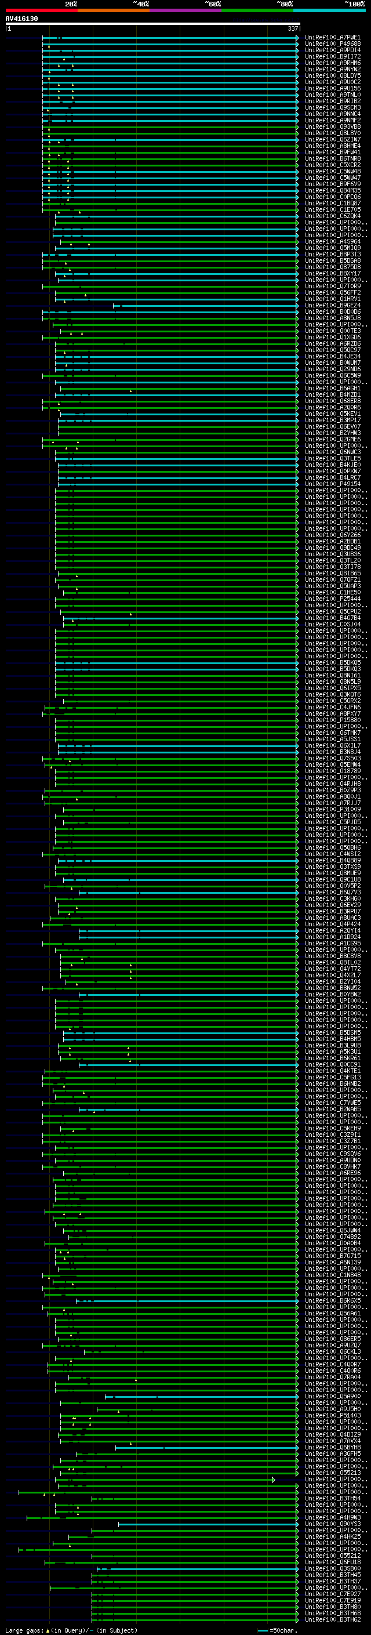371x1635 pixels.
Task: Click hit label UniRef100_Q6ZIW7
Action: (x=332, y=140)
